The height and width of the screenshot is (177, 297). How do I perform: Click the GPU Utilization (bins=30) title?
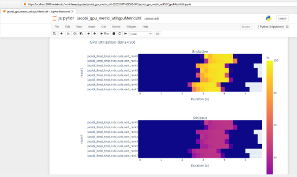coord(112,42)
